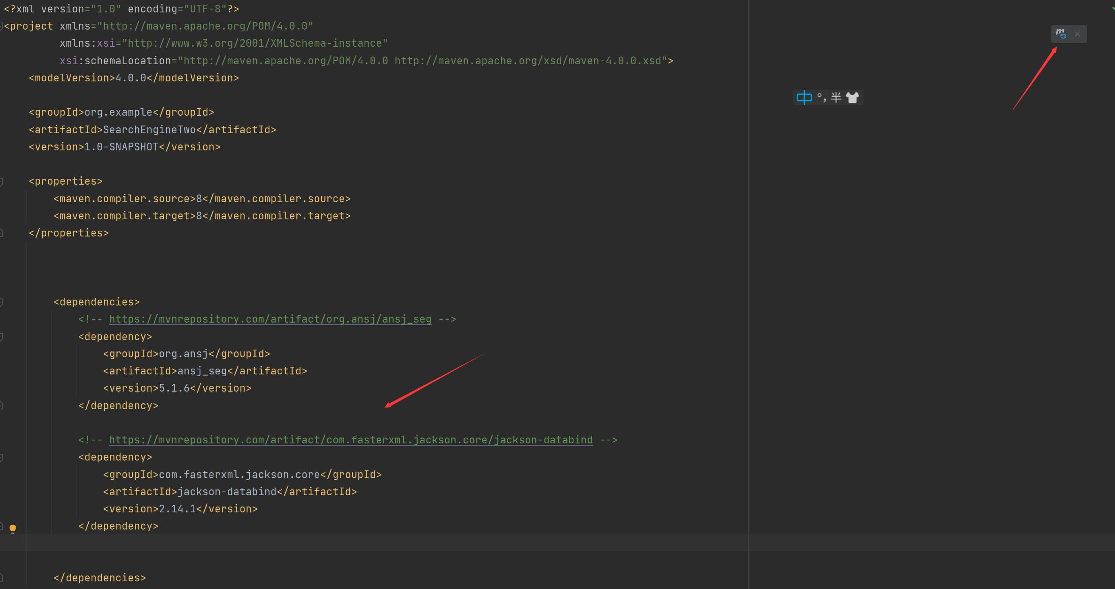
Task: Click the version 5.1.6 line
Action: pyautogui.click(x=177, y=388)
